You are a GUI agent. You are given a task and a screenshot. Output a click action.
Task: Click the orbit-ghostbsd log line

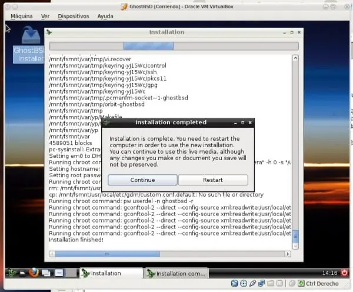97,105
